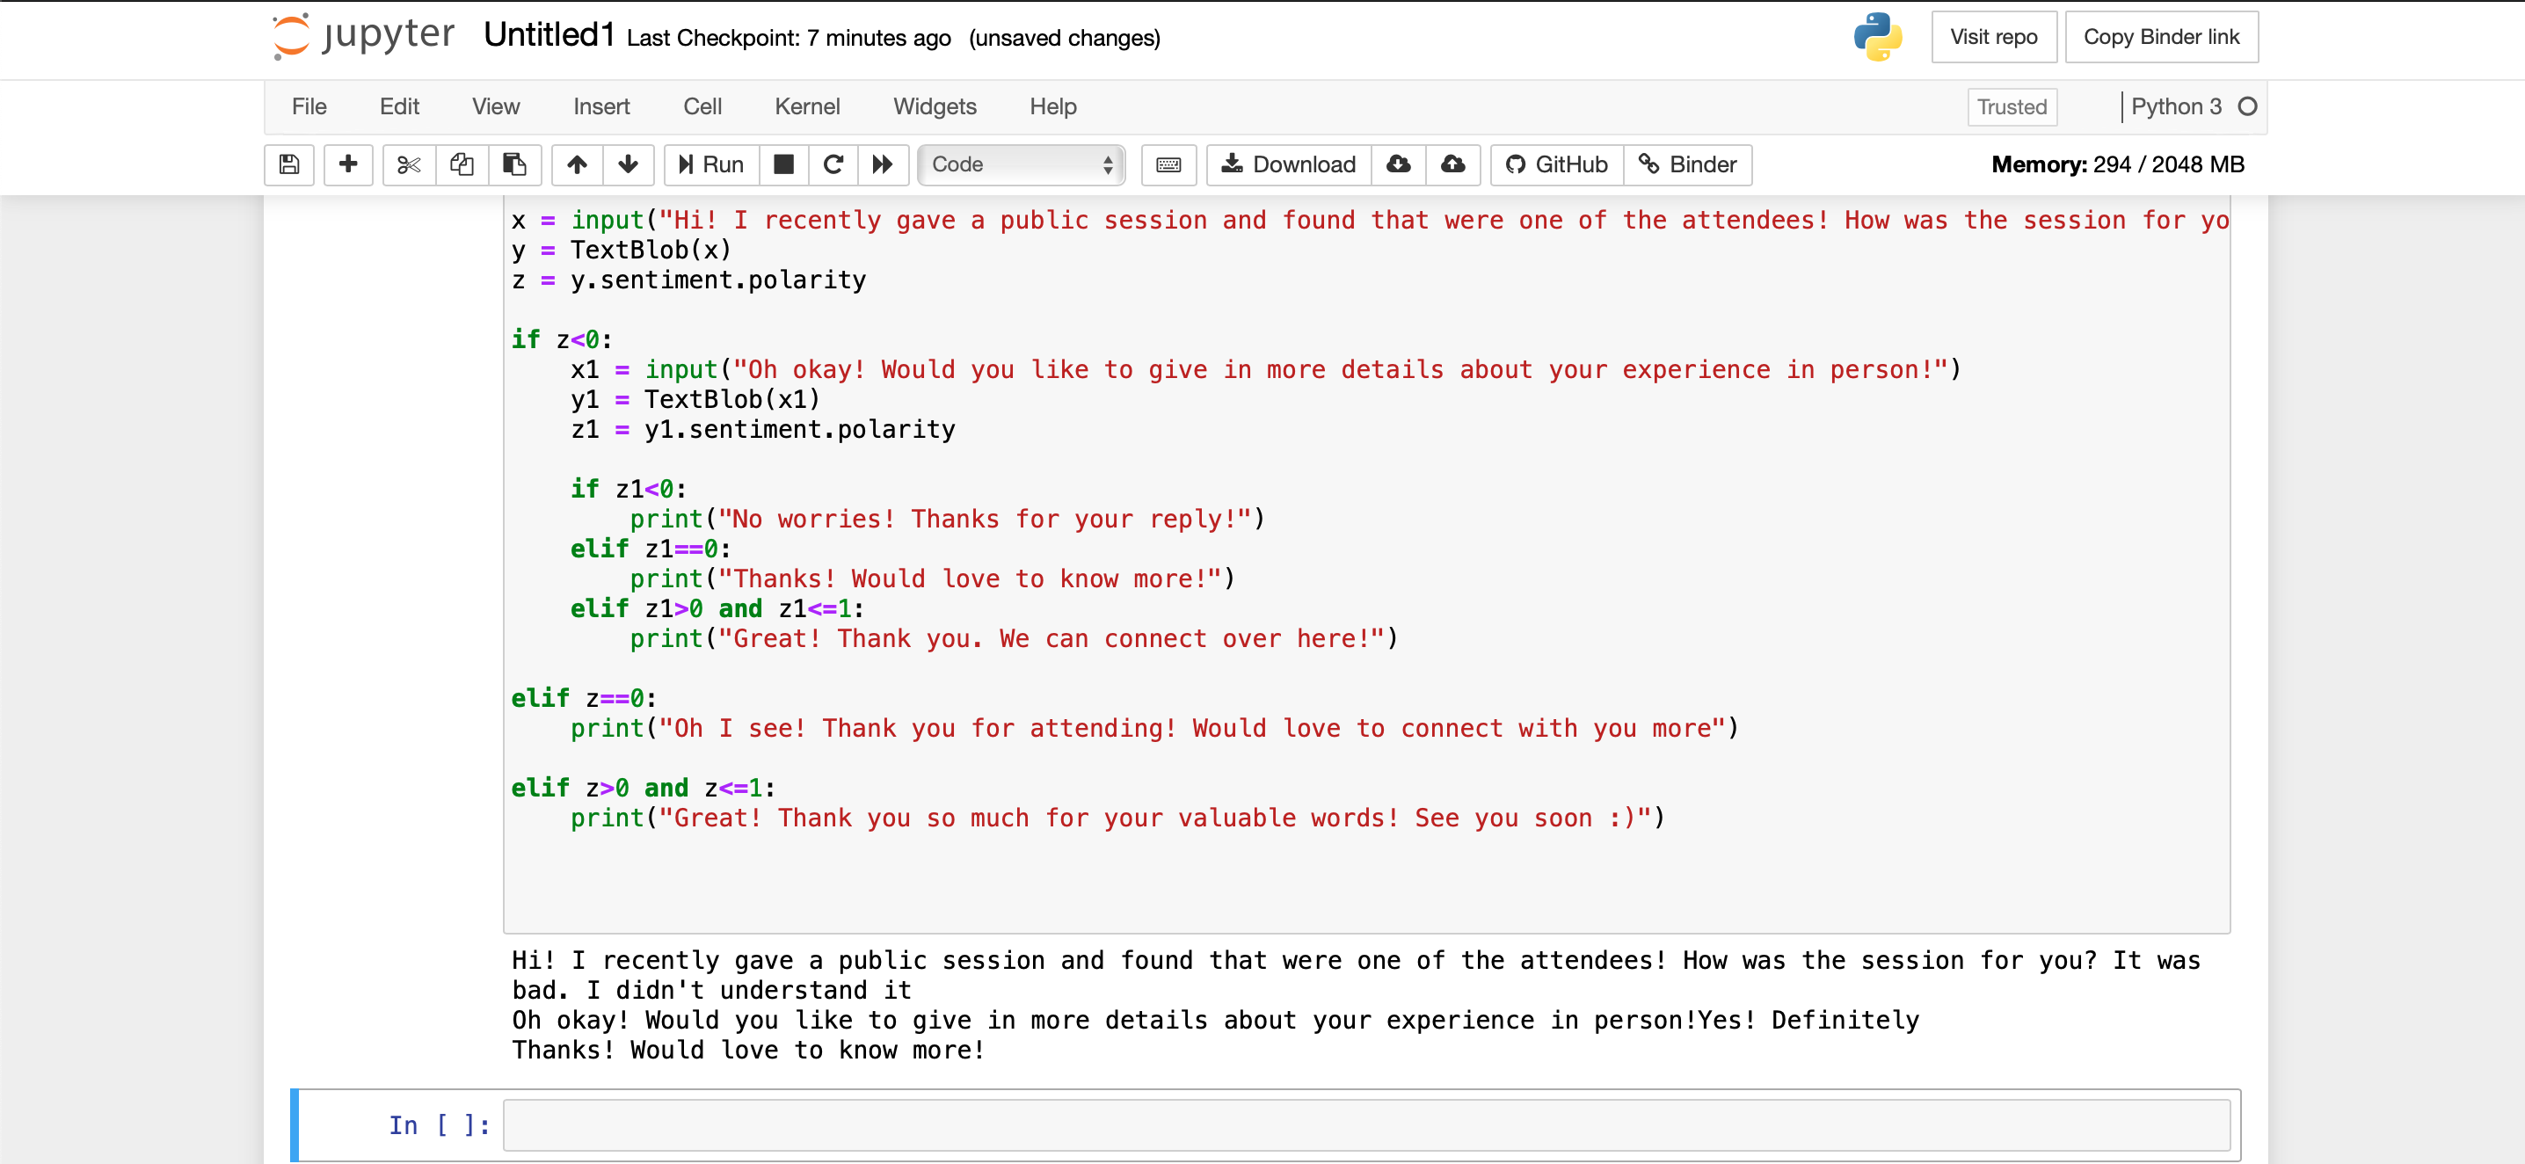This screenshot has height=1164, width=2525.
Task: Move the selected cell up
Action: (578, 164)
